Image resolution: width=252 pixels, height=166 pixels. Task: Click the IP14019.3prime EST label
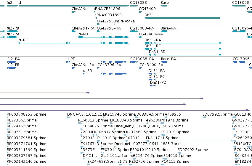(x=175, y=132)
